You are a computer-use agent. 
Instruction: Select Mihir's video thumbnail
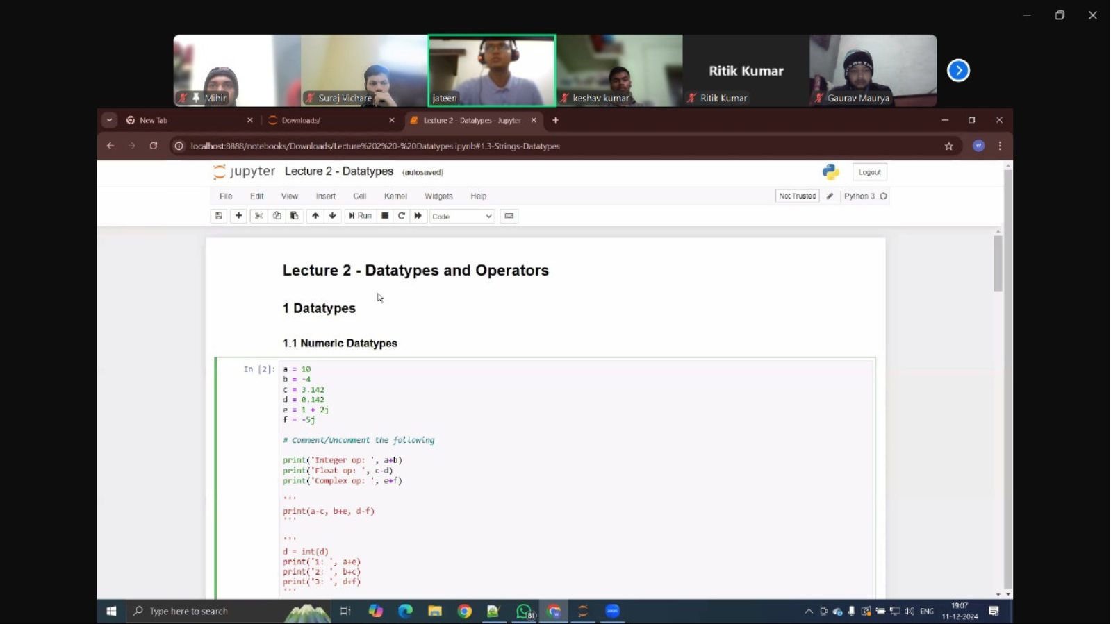tap(237, 70)
